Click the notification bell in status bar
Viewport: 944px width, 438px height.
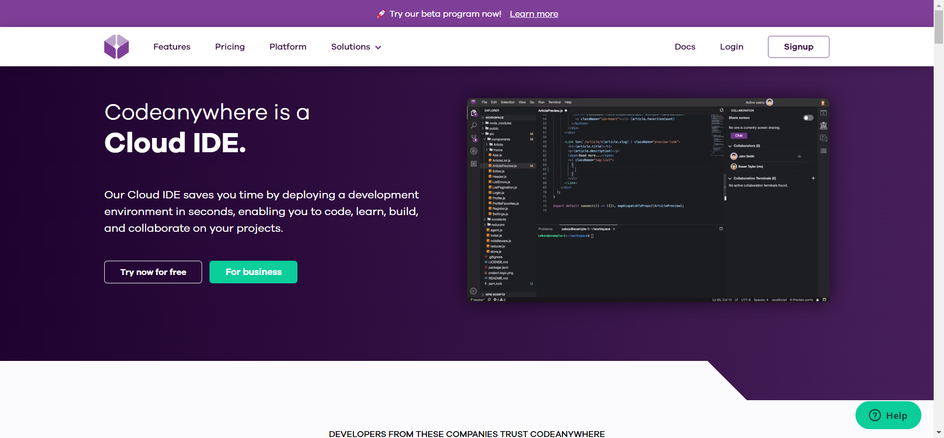(x=818, y=300)
